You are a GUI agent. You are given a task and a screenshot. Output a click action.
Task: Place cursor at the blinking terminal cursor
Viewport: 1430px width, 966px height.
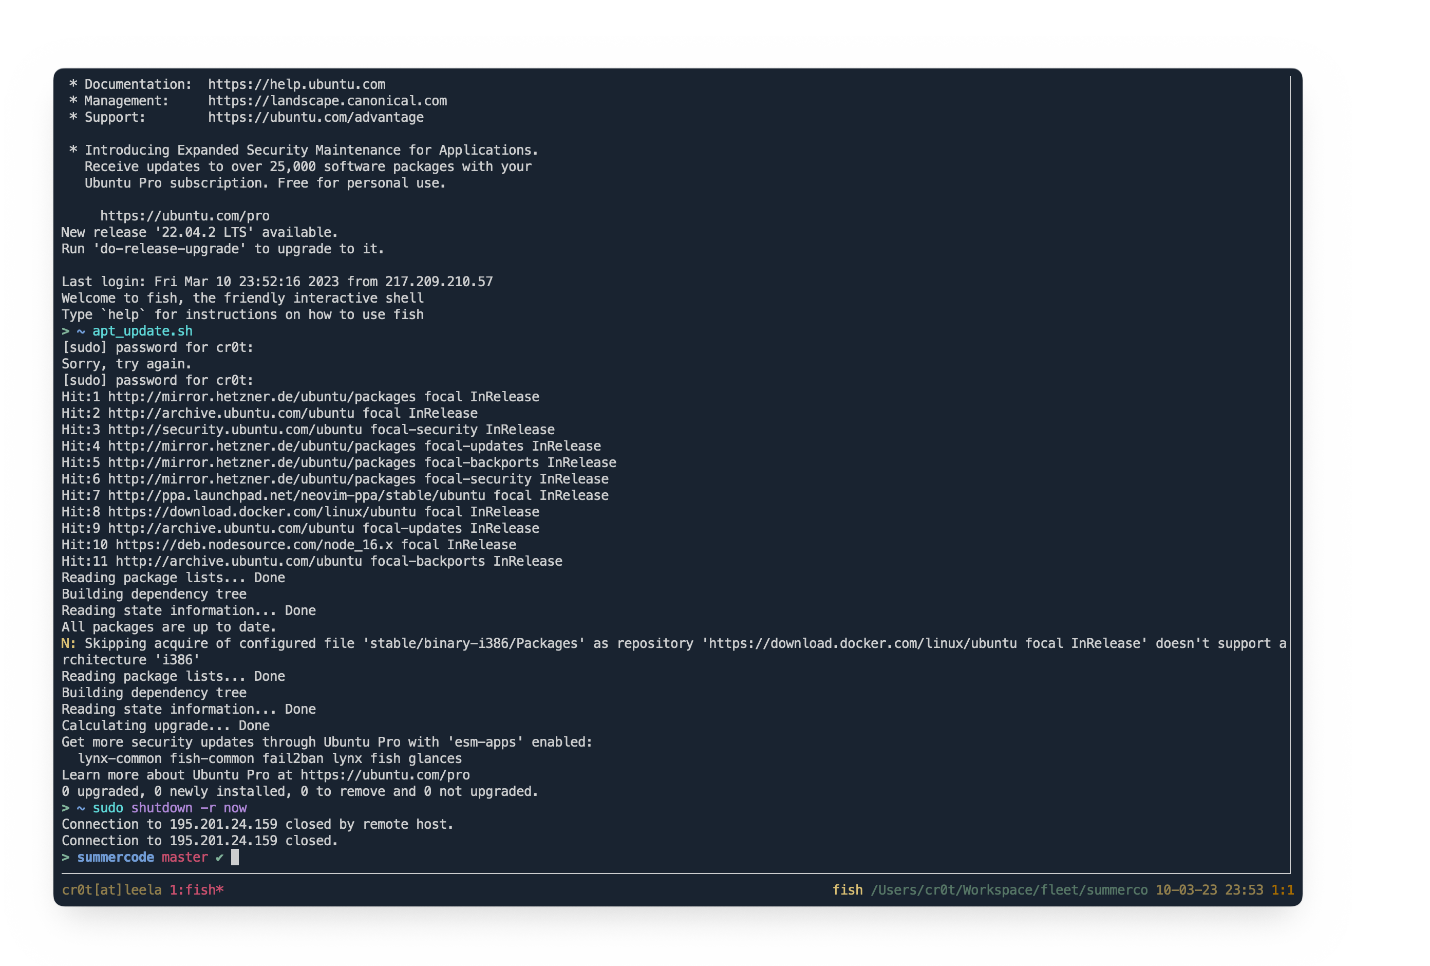point(234,857)
